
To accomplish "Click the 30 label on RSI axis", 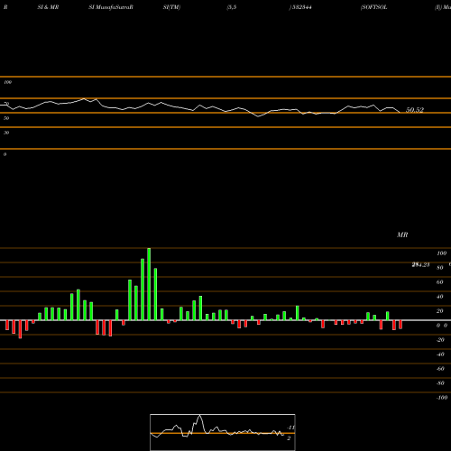I will (x=6, y=133).
